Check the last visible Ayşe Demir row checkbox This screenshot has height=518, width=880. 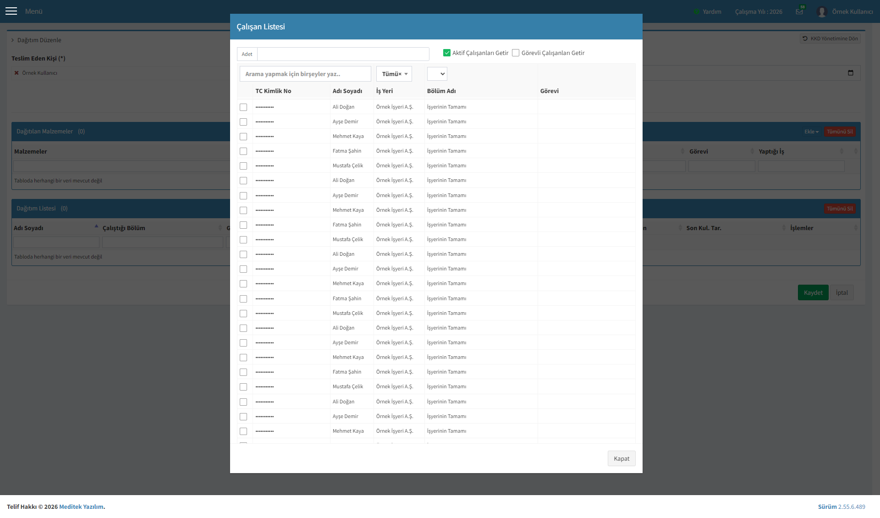point(243,417)
